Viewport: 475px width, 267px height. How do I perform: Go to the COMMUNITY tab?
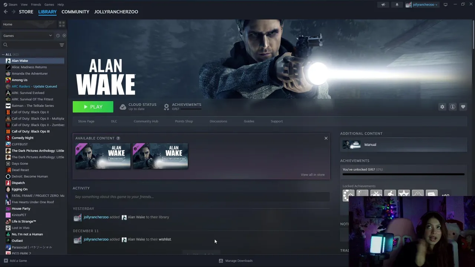75,12
